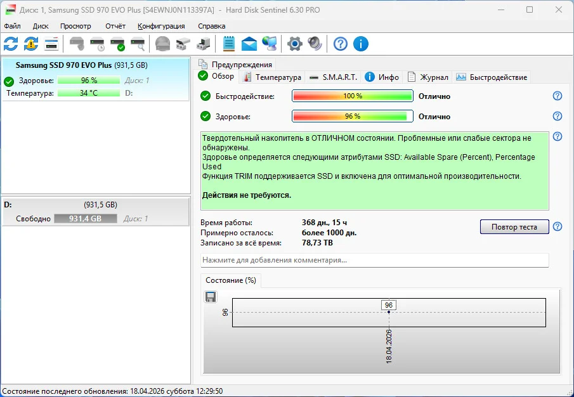Click the drive with clock toolbar icon
Screen dimensions: 574x397
pyautogui.click(x=98, y=44)
